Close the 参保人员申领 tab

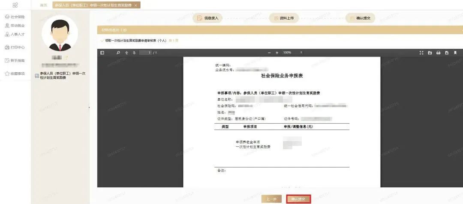pos(136,5)
